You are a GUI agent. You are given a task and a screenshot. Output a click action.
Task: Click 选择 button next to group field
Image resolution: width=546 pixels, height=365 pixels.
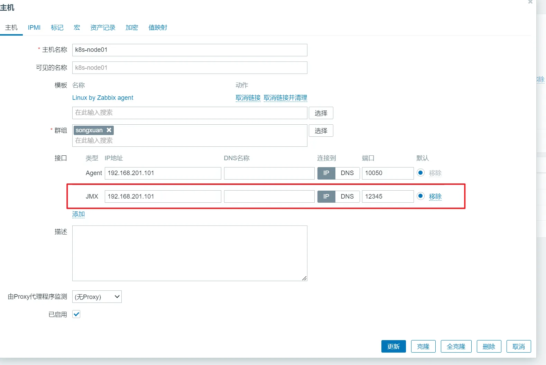pos(321,131)
